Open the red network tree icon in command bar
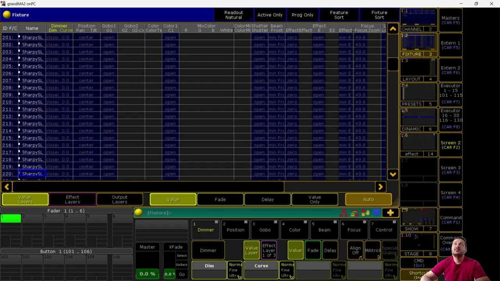 pos(344,213)
